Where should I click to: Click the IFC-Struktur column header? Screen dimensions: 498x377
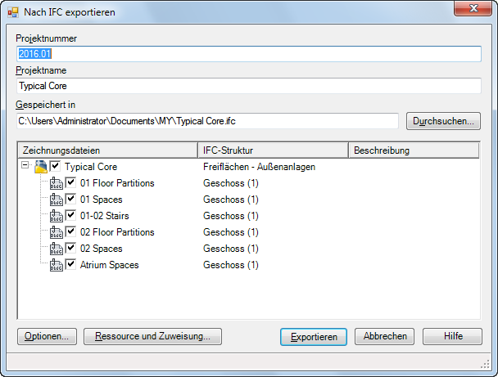point(273,150)
